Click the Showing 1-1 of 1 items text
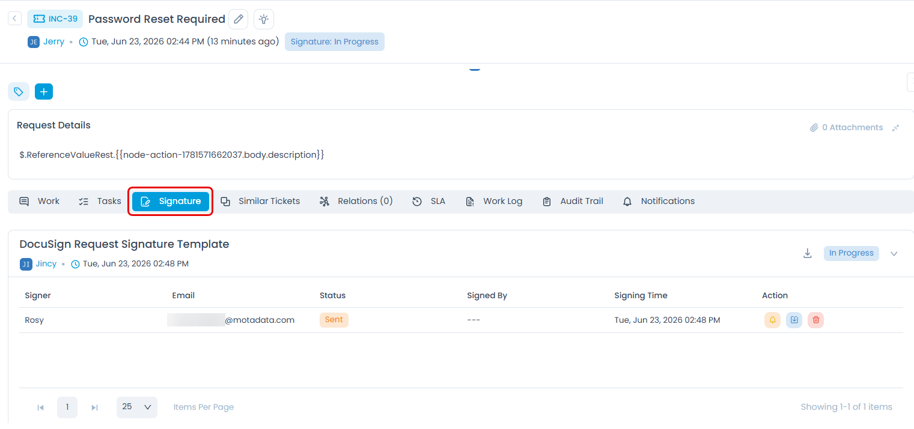This screenshot has height=429, width=914. [x=846, y=407]
